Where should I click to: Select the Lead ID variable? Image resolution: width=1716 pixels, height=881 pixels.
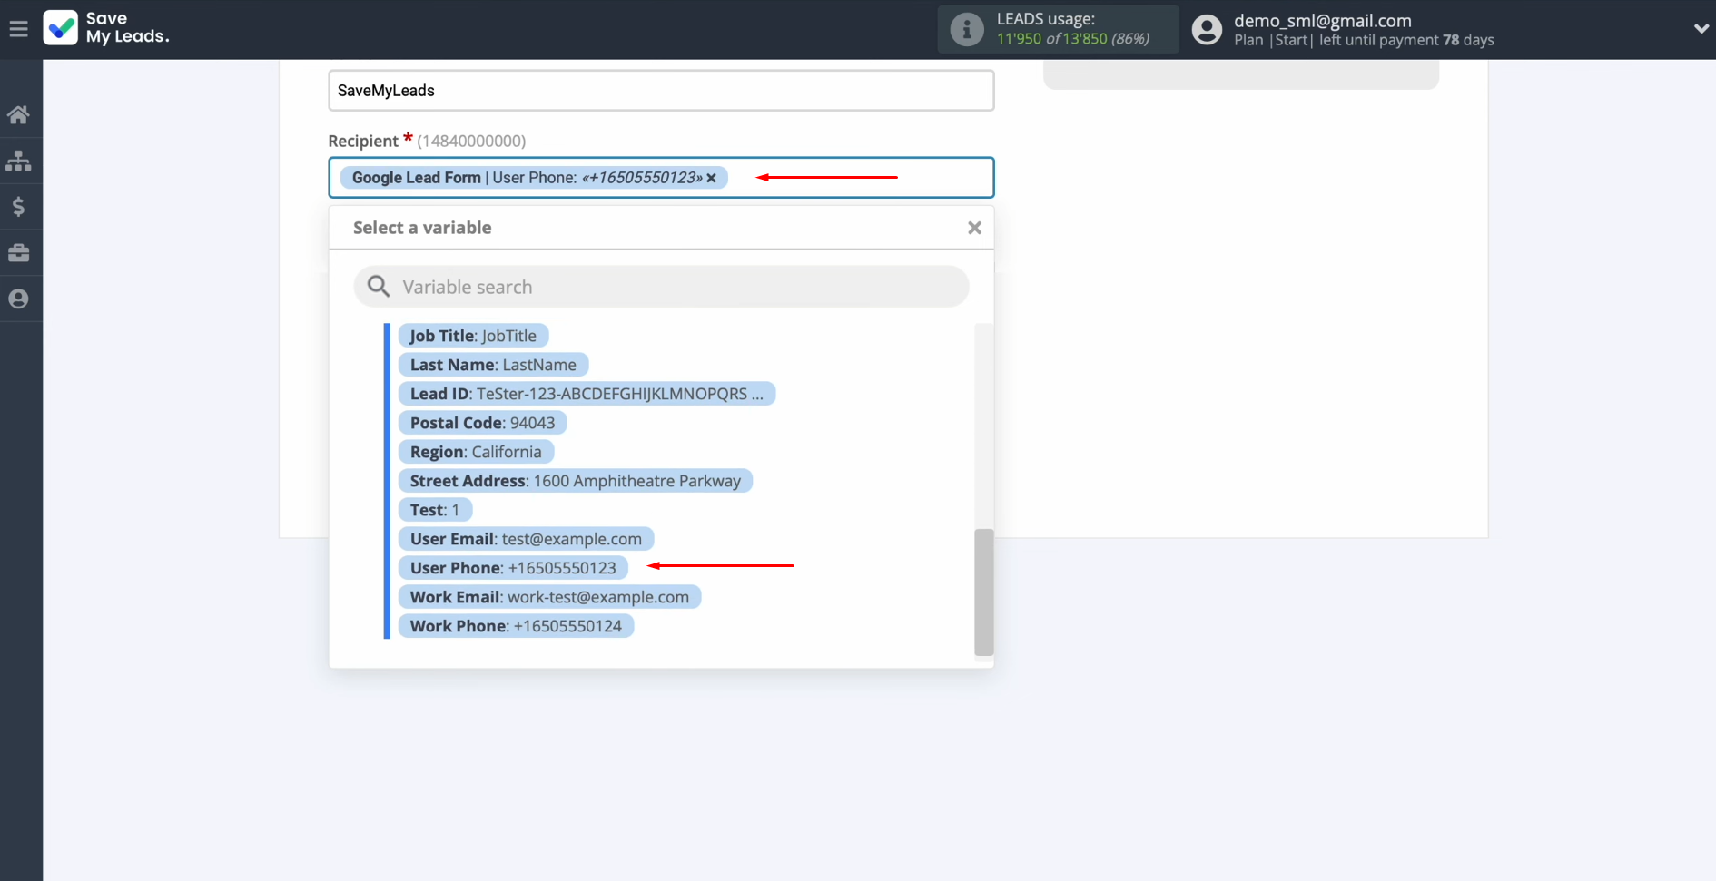pyautogui.click(x=587, y=394)
